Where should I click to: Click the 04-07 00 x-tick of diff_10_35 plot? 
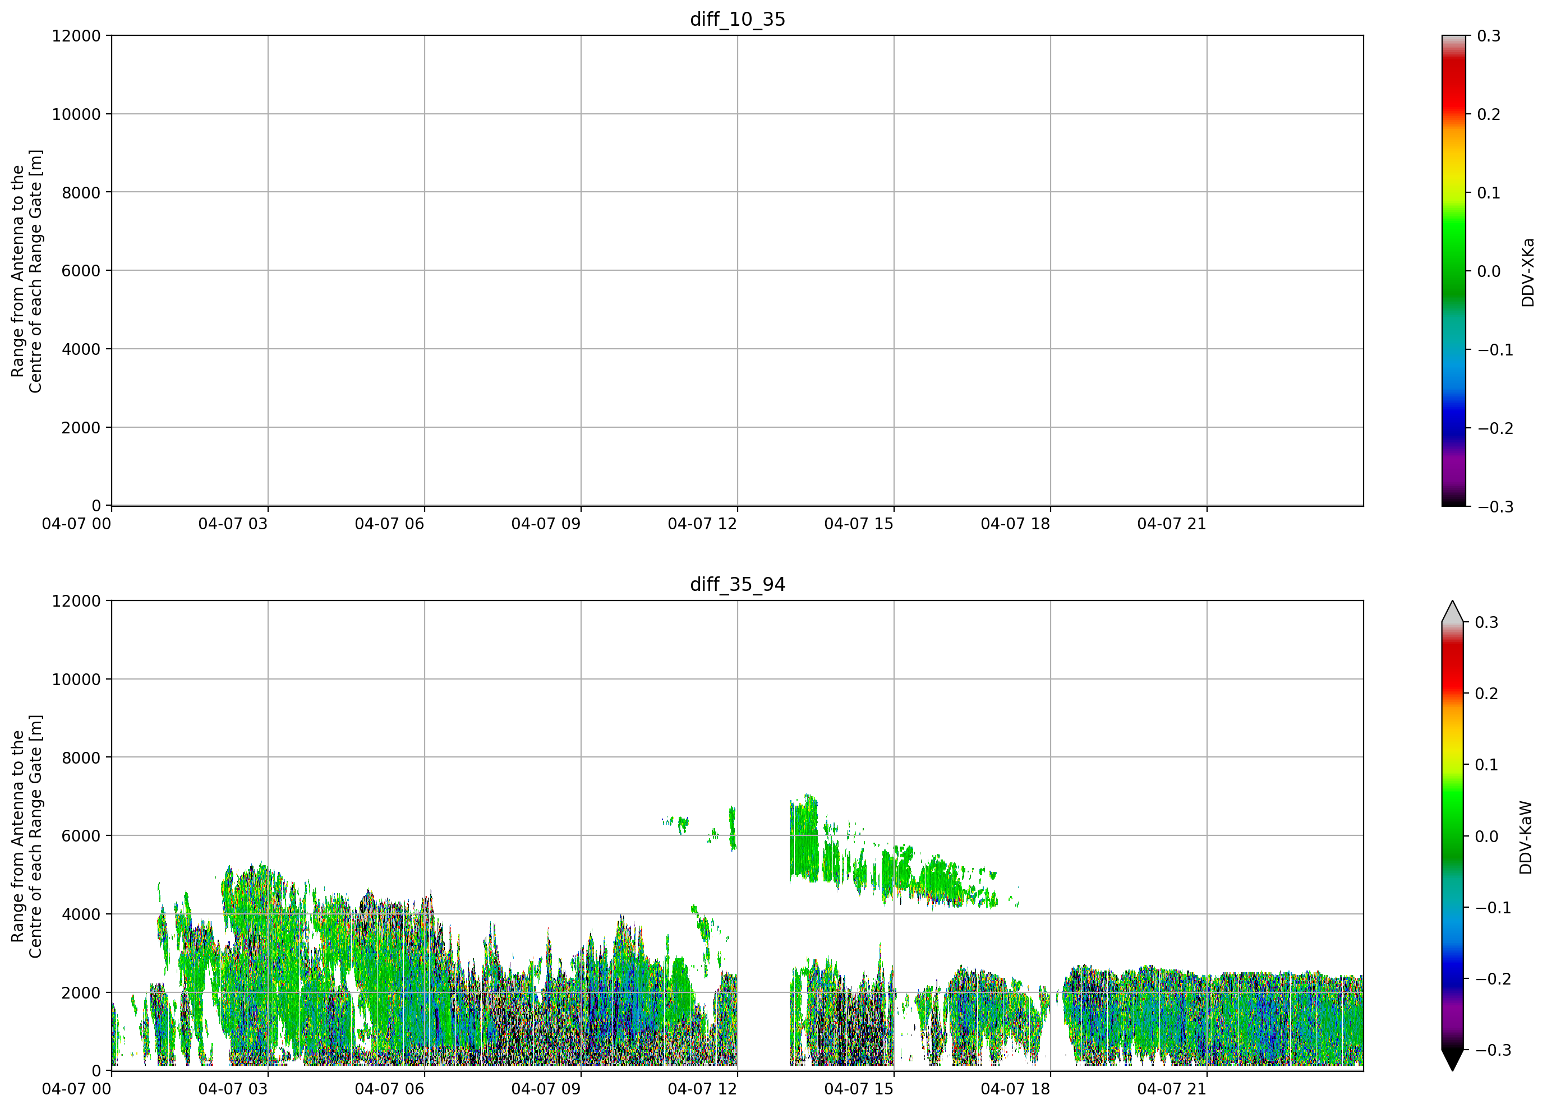click(x=76, y=524)
